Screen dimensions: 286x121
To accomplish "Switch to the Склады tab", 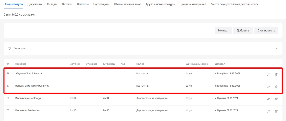I will click(52, 4).
